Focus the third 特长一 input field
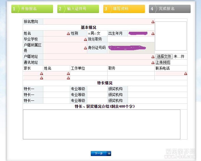Viewport: 201px width, 161px height. tap(57, 101)
